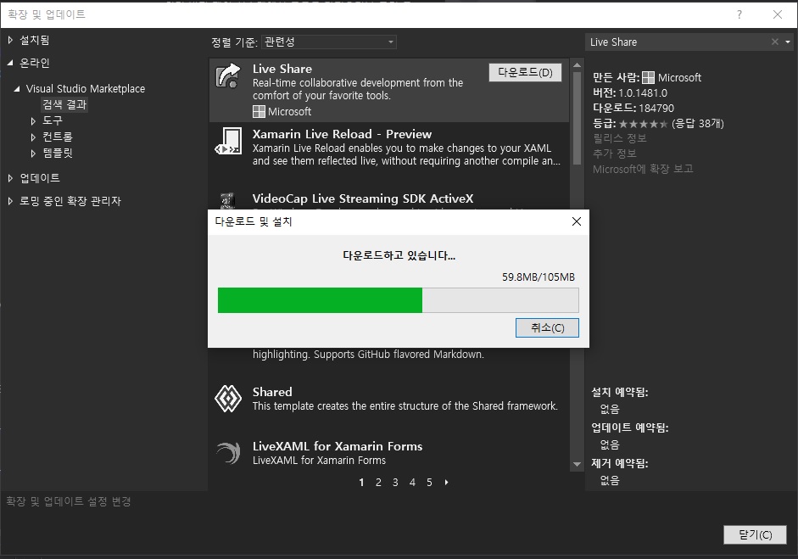Click the star rating in details panel
Screen dimensions: 798x559
(643, 124)
